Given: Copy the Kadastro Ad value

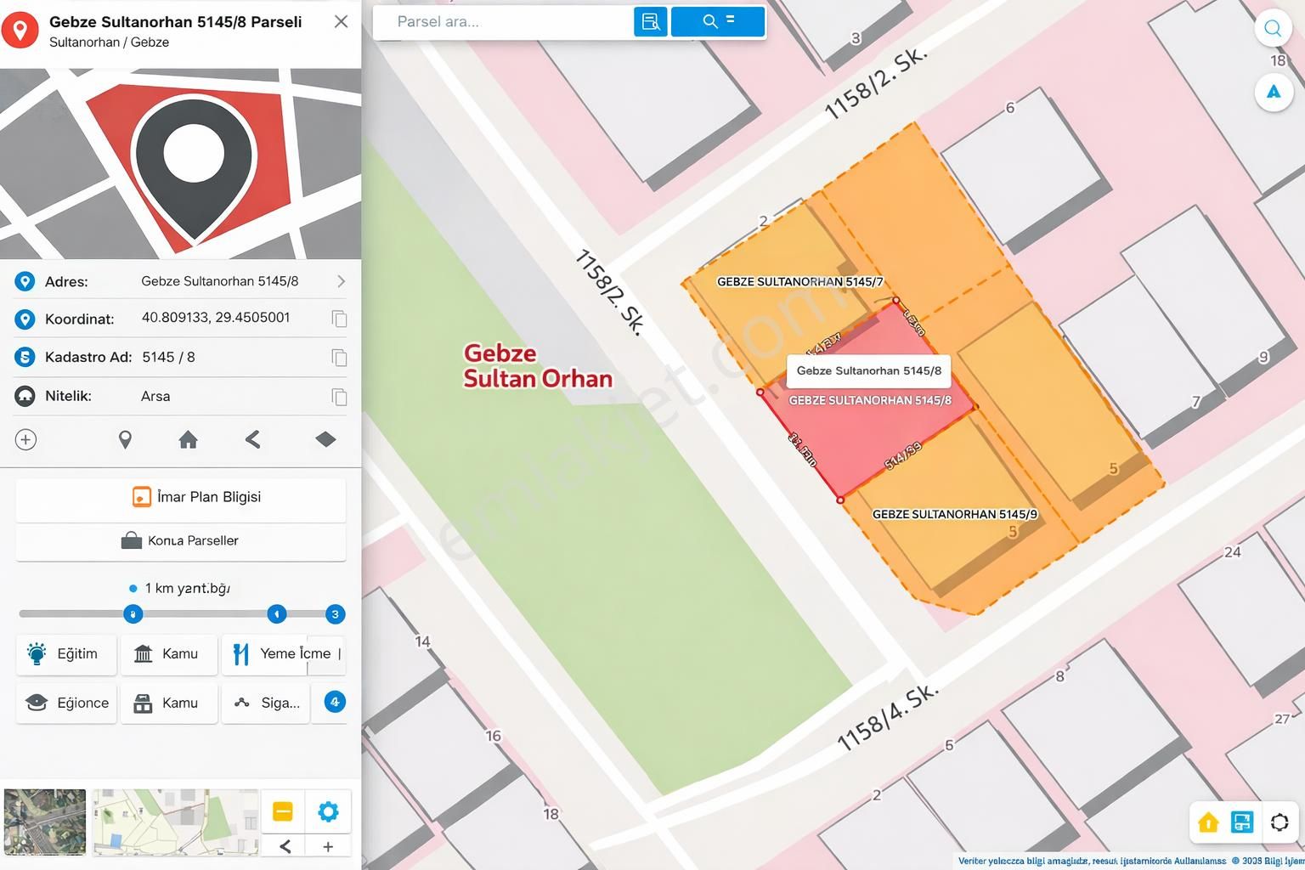Looking at the screenshot, I should [x=339, y=358].
